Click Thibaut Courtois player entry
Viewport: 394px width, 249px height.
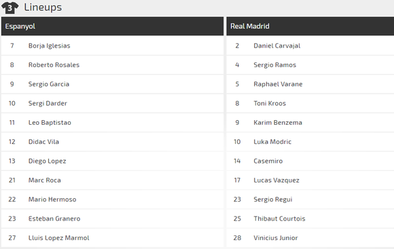pos(310,218)
